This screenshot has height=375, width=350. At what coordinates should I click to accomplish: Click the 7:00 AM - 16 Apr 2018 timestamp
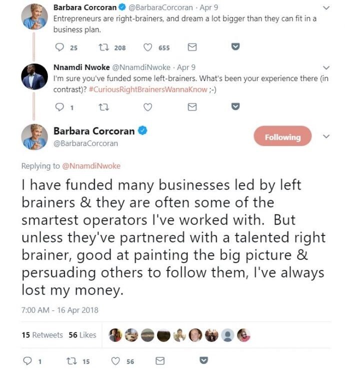click(60, 310)
